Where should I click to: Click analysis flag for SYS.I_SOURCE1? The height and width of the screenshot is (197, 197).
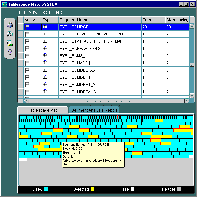point(27,27)
